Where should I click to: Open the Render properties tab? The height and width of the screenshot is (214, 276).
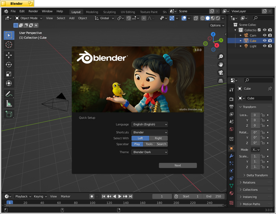232,99
